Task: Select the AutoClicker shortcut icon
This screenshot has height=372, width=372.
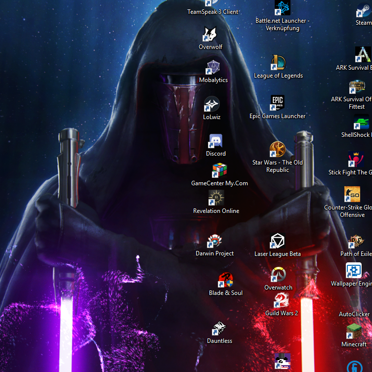Action: click(x=354, y=302)
